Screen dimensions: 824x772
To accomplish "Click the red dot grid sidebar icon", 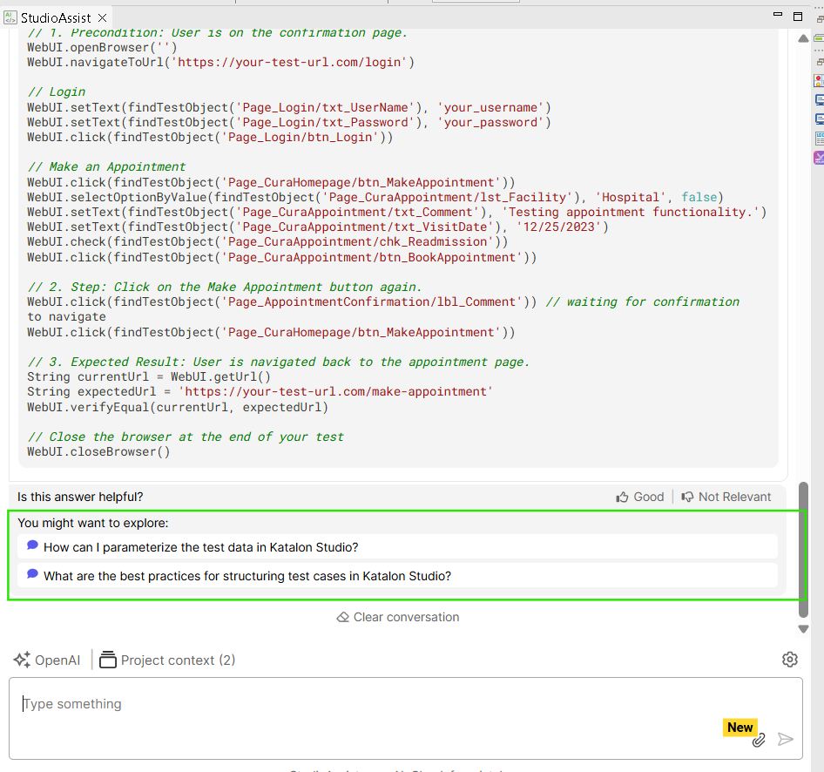I will coord(819,80).
